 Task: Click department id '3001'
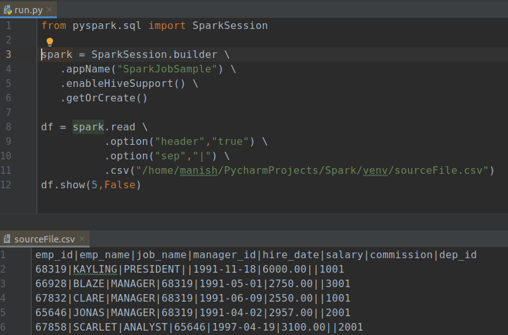coord(338,283)
